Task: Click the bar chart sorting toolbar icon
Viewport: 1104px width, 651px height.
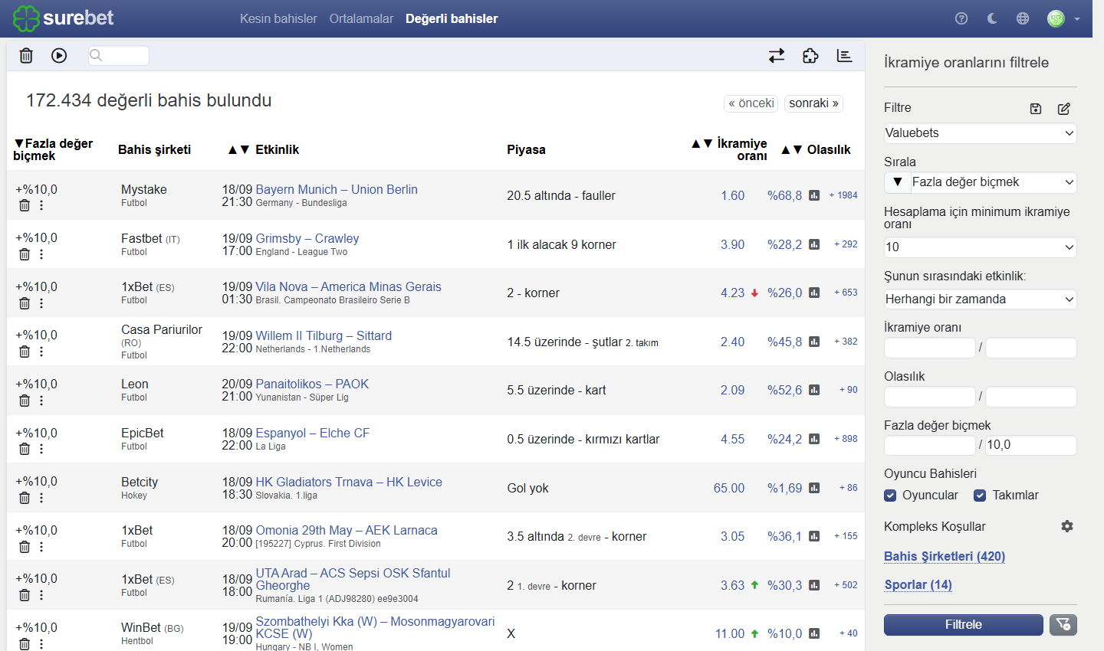Action: point(844,56)
